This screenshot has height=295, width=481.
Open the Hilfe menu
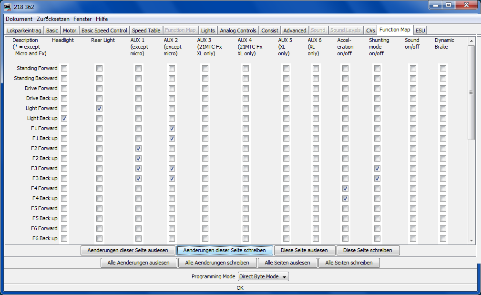pyautogui.click(x=102, y=19)
